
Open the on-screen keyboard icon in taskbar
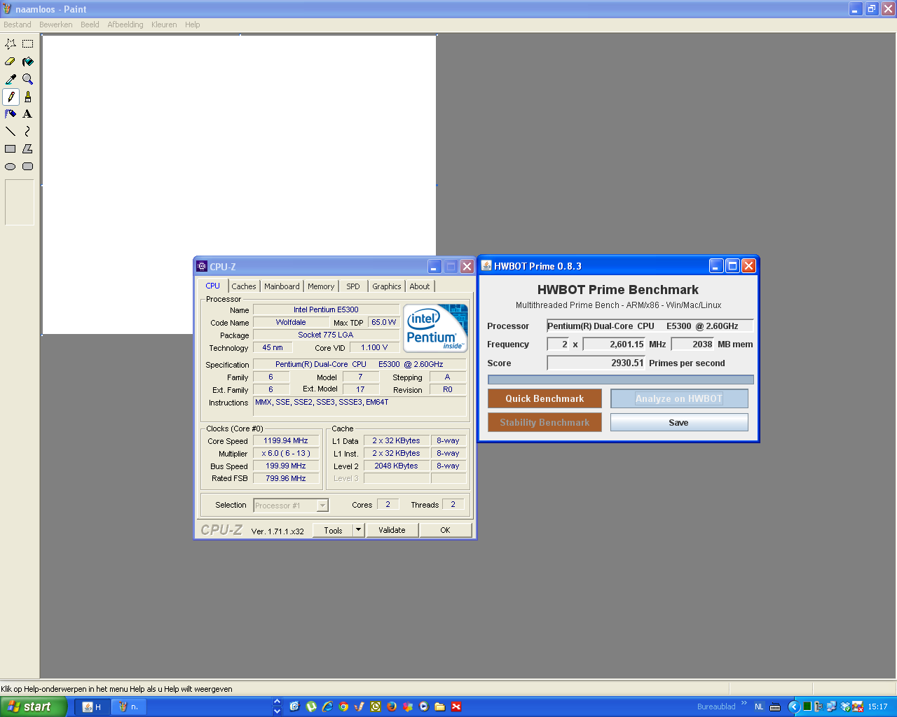point(775,707)
